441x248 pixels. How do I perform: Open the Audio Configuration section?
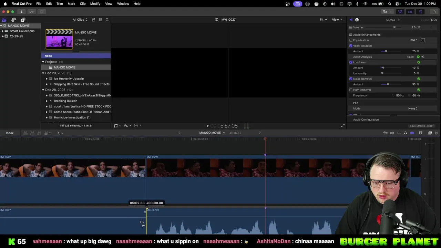point(366,120)
